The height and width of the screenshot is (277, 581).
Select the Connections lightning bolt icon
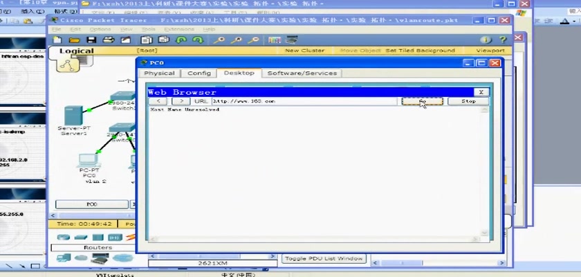click(x=131, y=238)
